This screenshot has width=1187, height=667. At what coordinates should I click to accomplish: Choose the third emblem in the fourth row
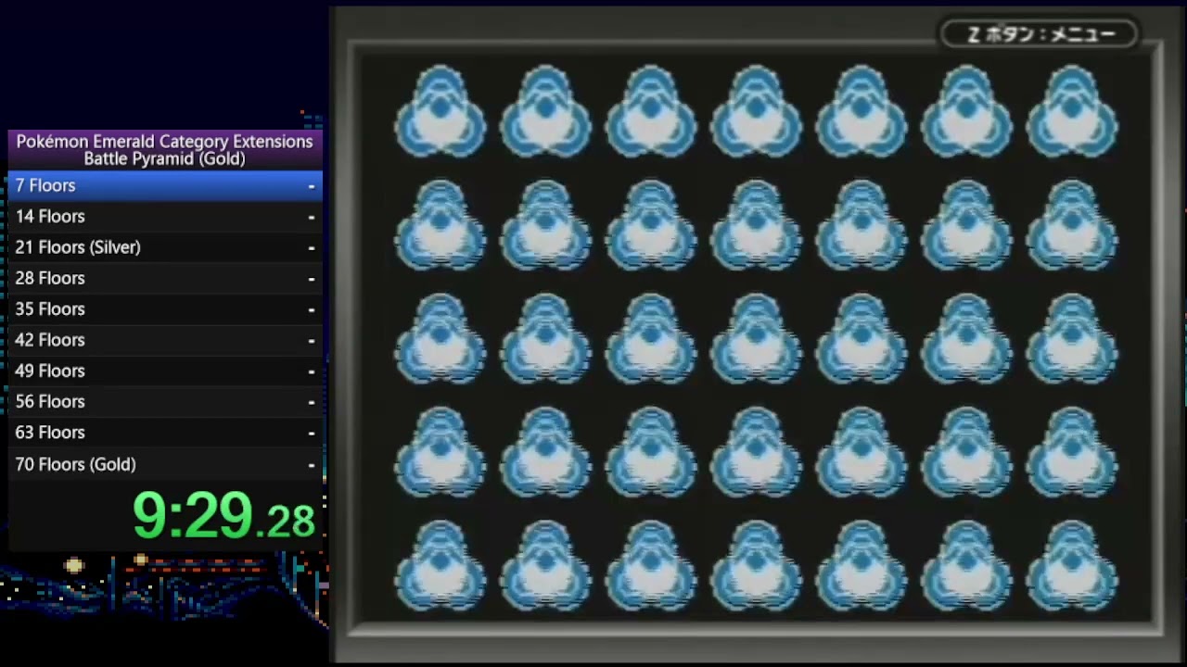pyautogui.click(x=651, y=453)
